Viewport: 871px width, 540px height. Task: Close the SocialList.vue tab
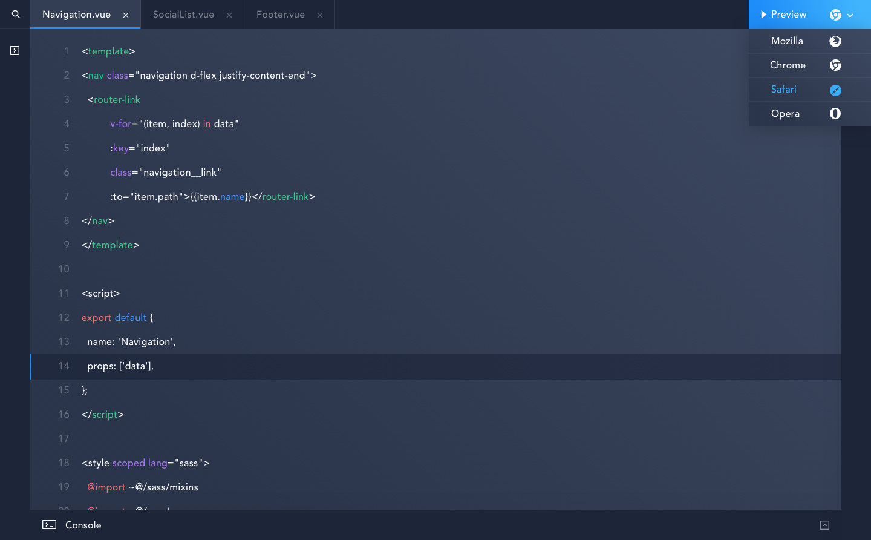[229, 15]
